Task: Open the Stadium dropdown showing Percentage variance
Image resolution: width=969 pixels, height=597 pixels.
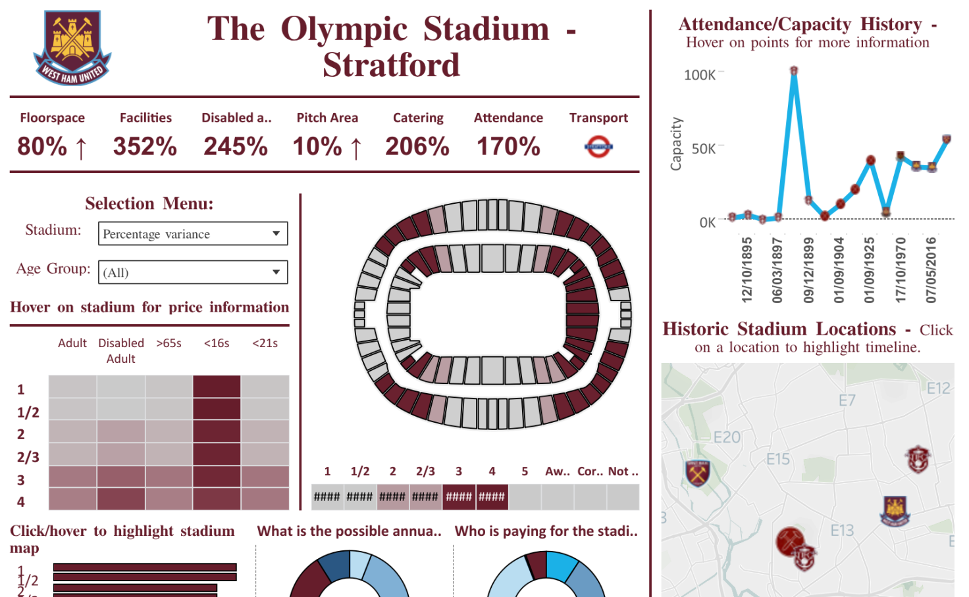Action: [x=193, y=233]
